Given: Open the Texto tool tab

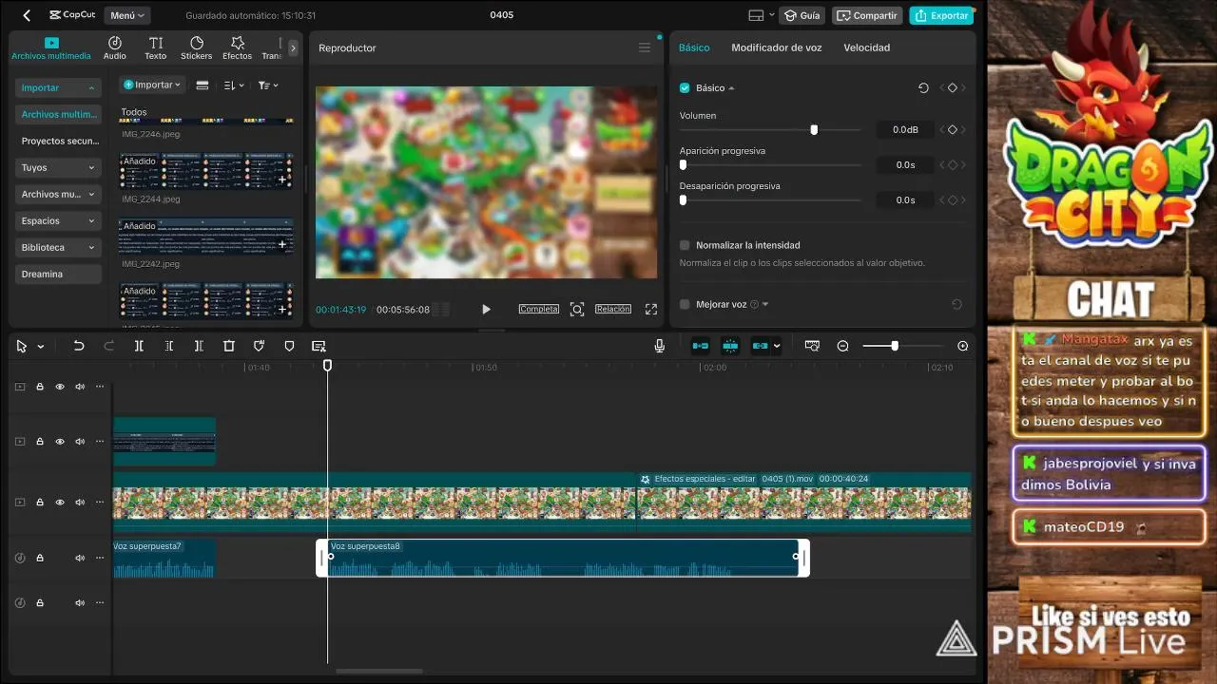Looking at the screenshot, I should pyautogui.click(x=156, y=48).
